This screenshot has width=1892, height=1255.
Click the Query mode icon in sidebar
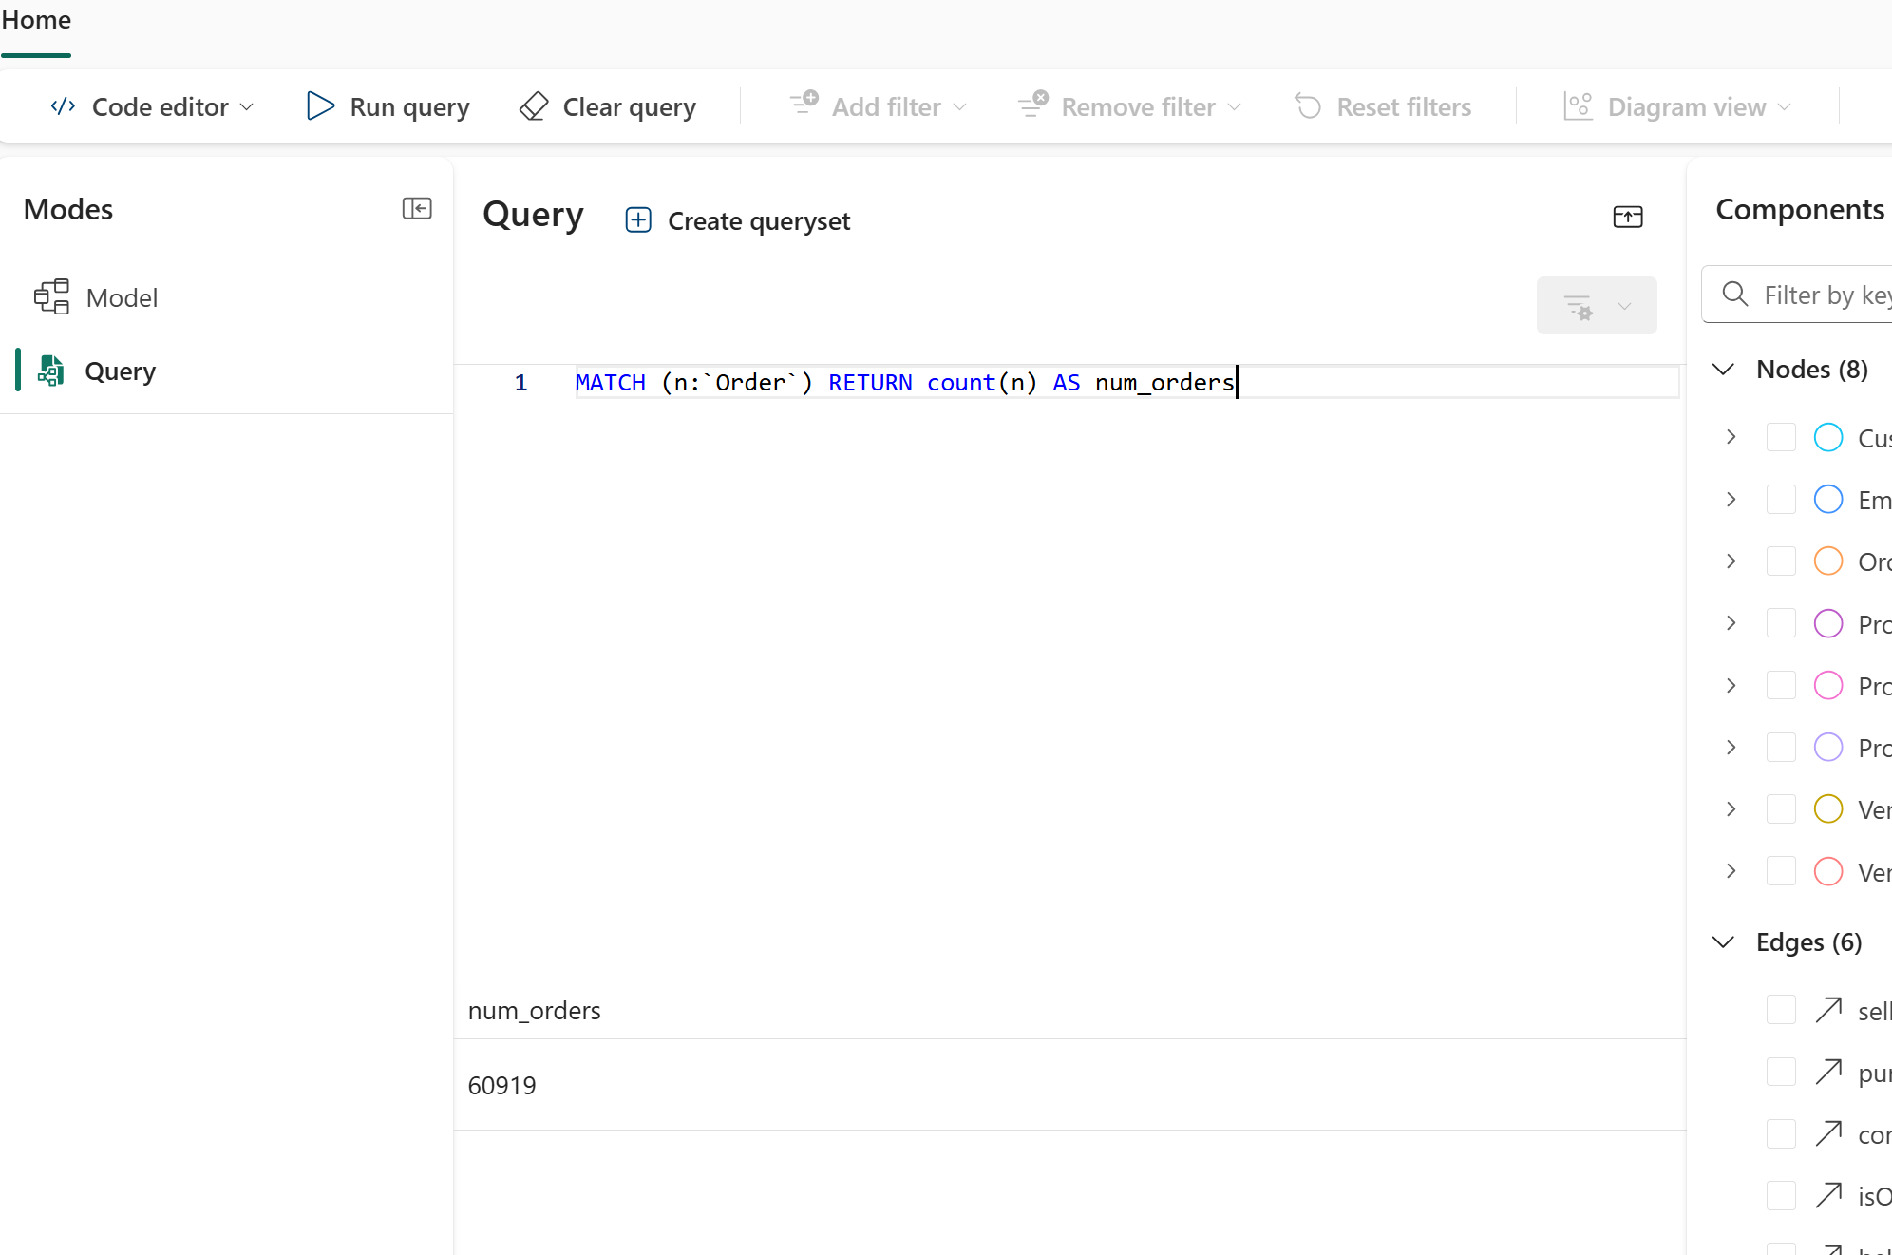[x=51, y=371]
